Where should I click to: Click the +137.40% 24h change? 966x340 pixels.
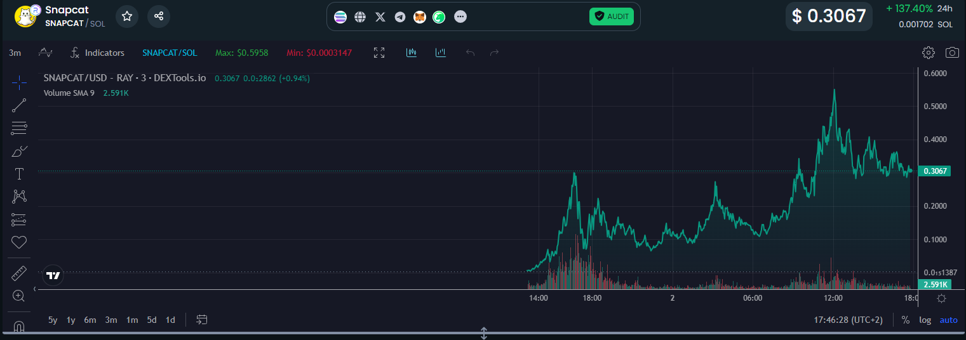tap(909, 8)
